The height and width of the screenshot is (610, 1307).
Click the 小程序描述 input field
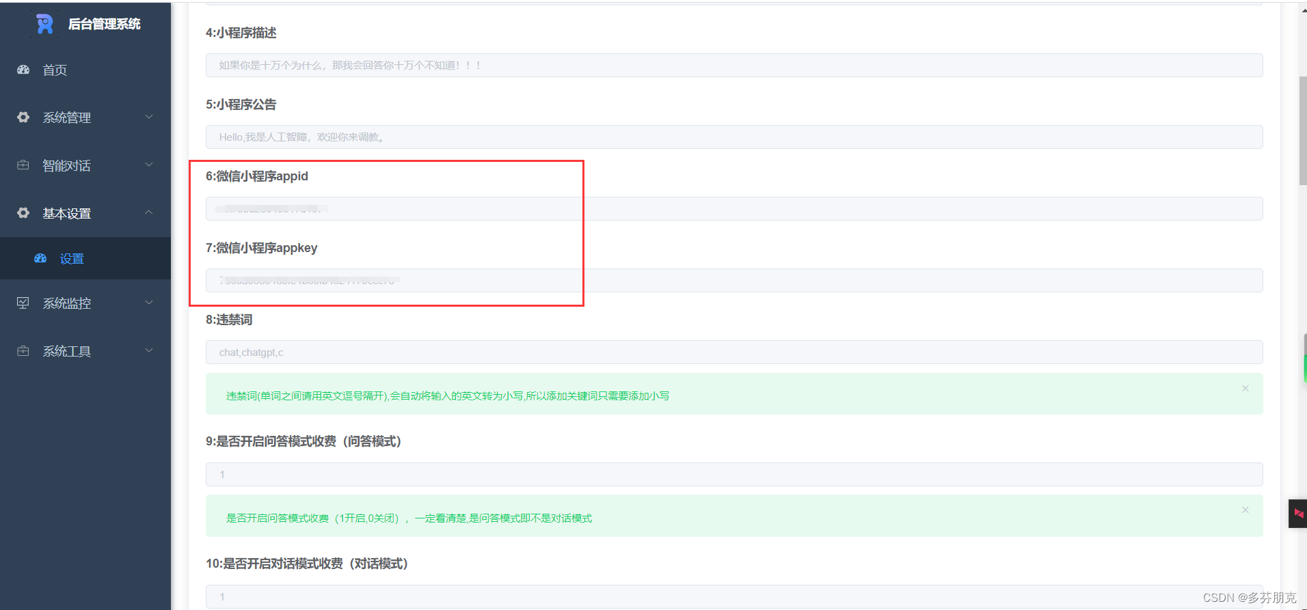[734, 66]
